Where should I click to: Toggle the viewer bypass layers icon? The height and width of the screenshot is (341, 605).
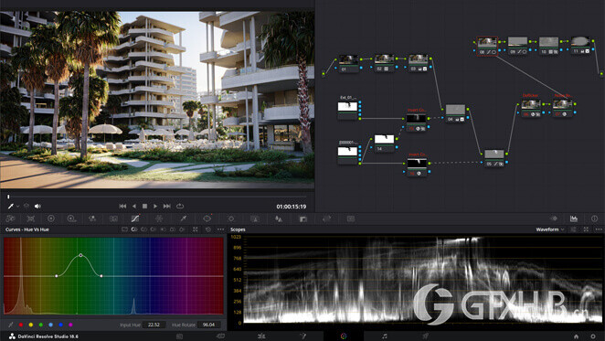point(27,207)
